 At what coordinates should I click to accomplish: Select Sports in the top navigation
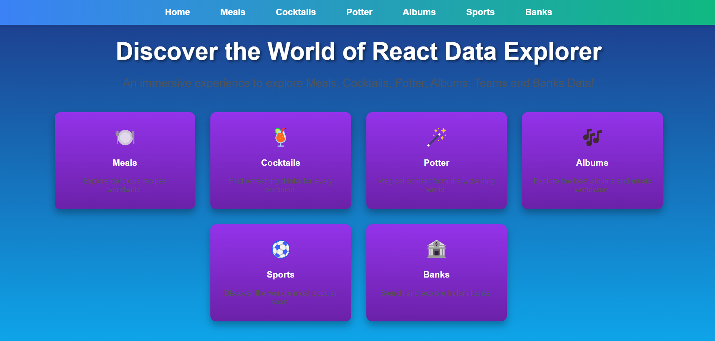480,12
